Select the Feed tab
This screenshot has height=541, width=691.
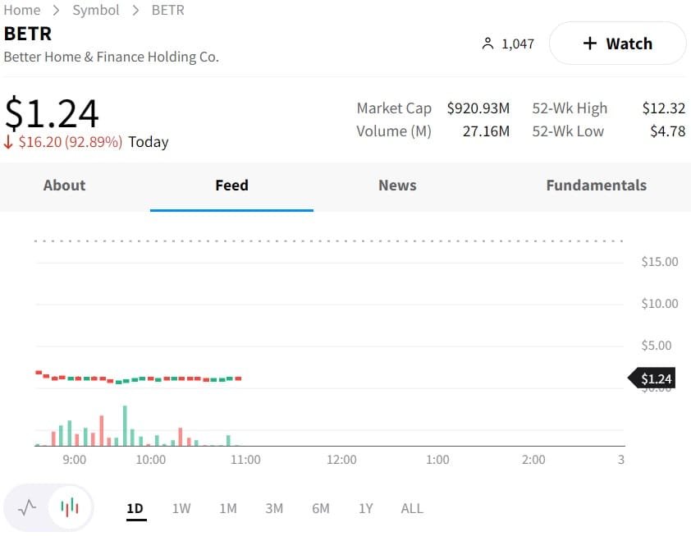231,186
